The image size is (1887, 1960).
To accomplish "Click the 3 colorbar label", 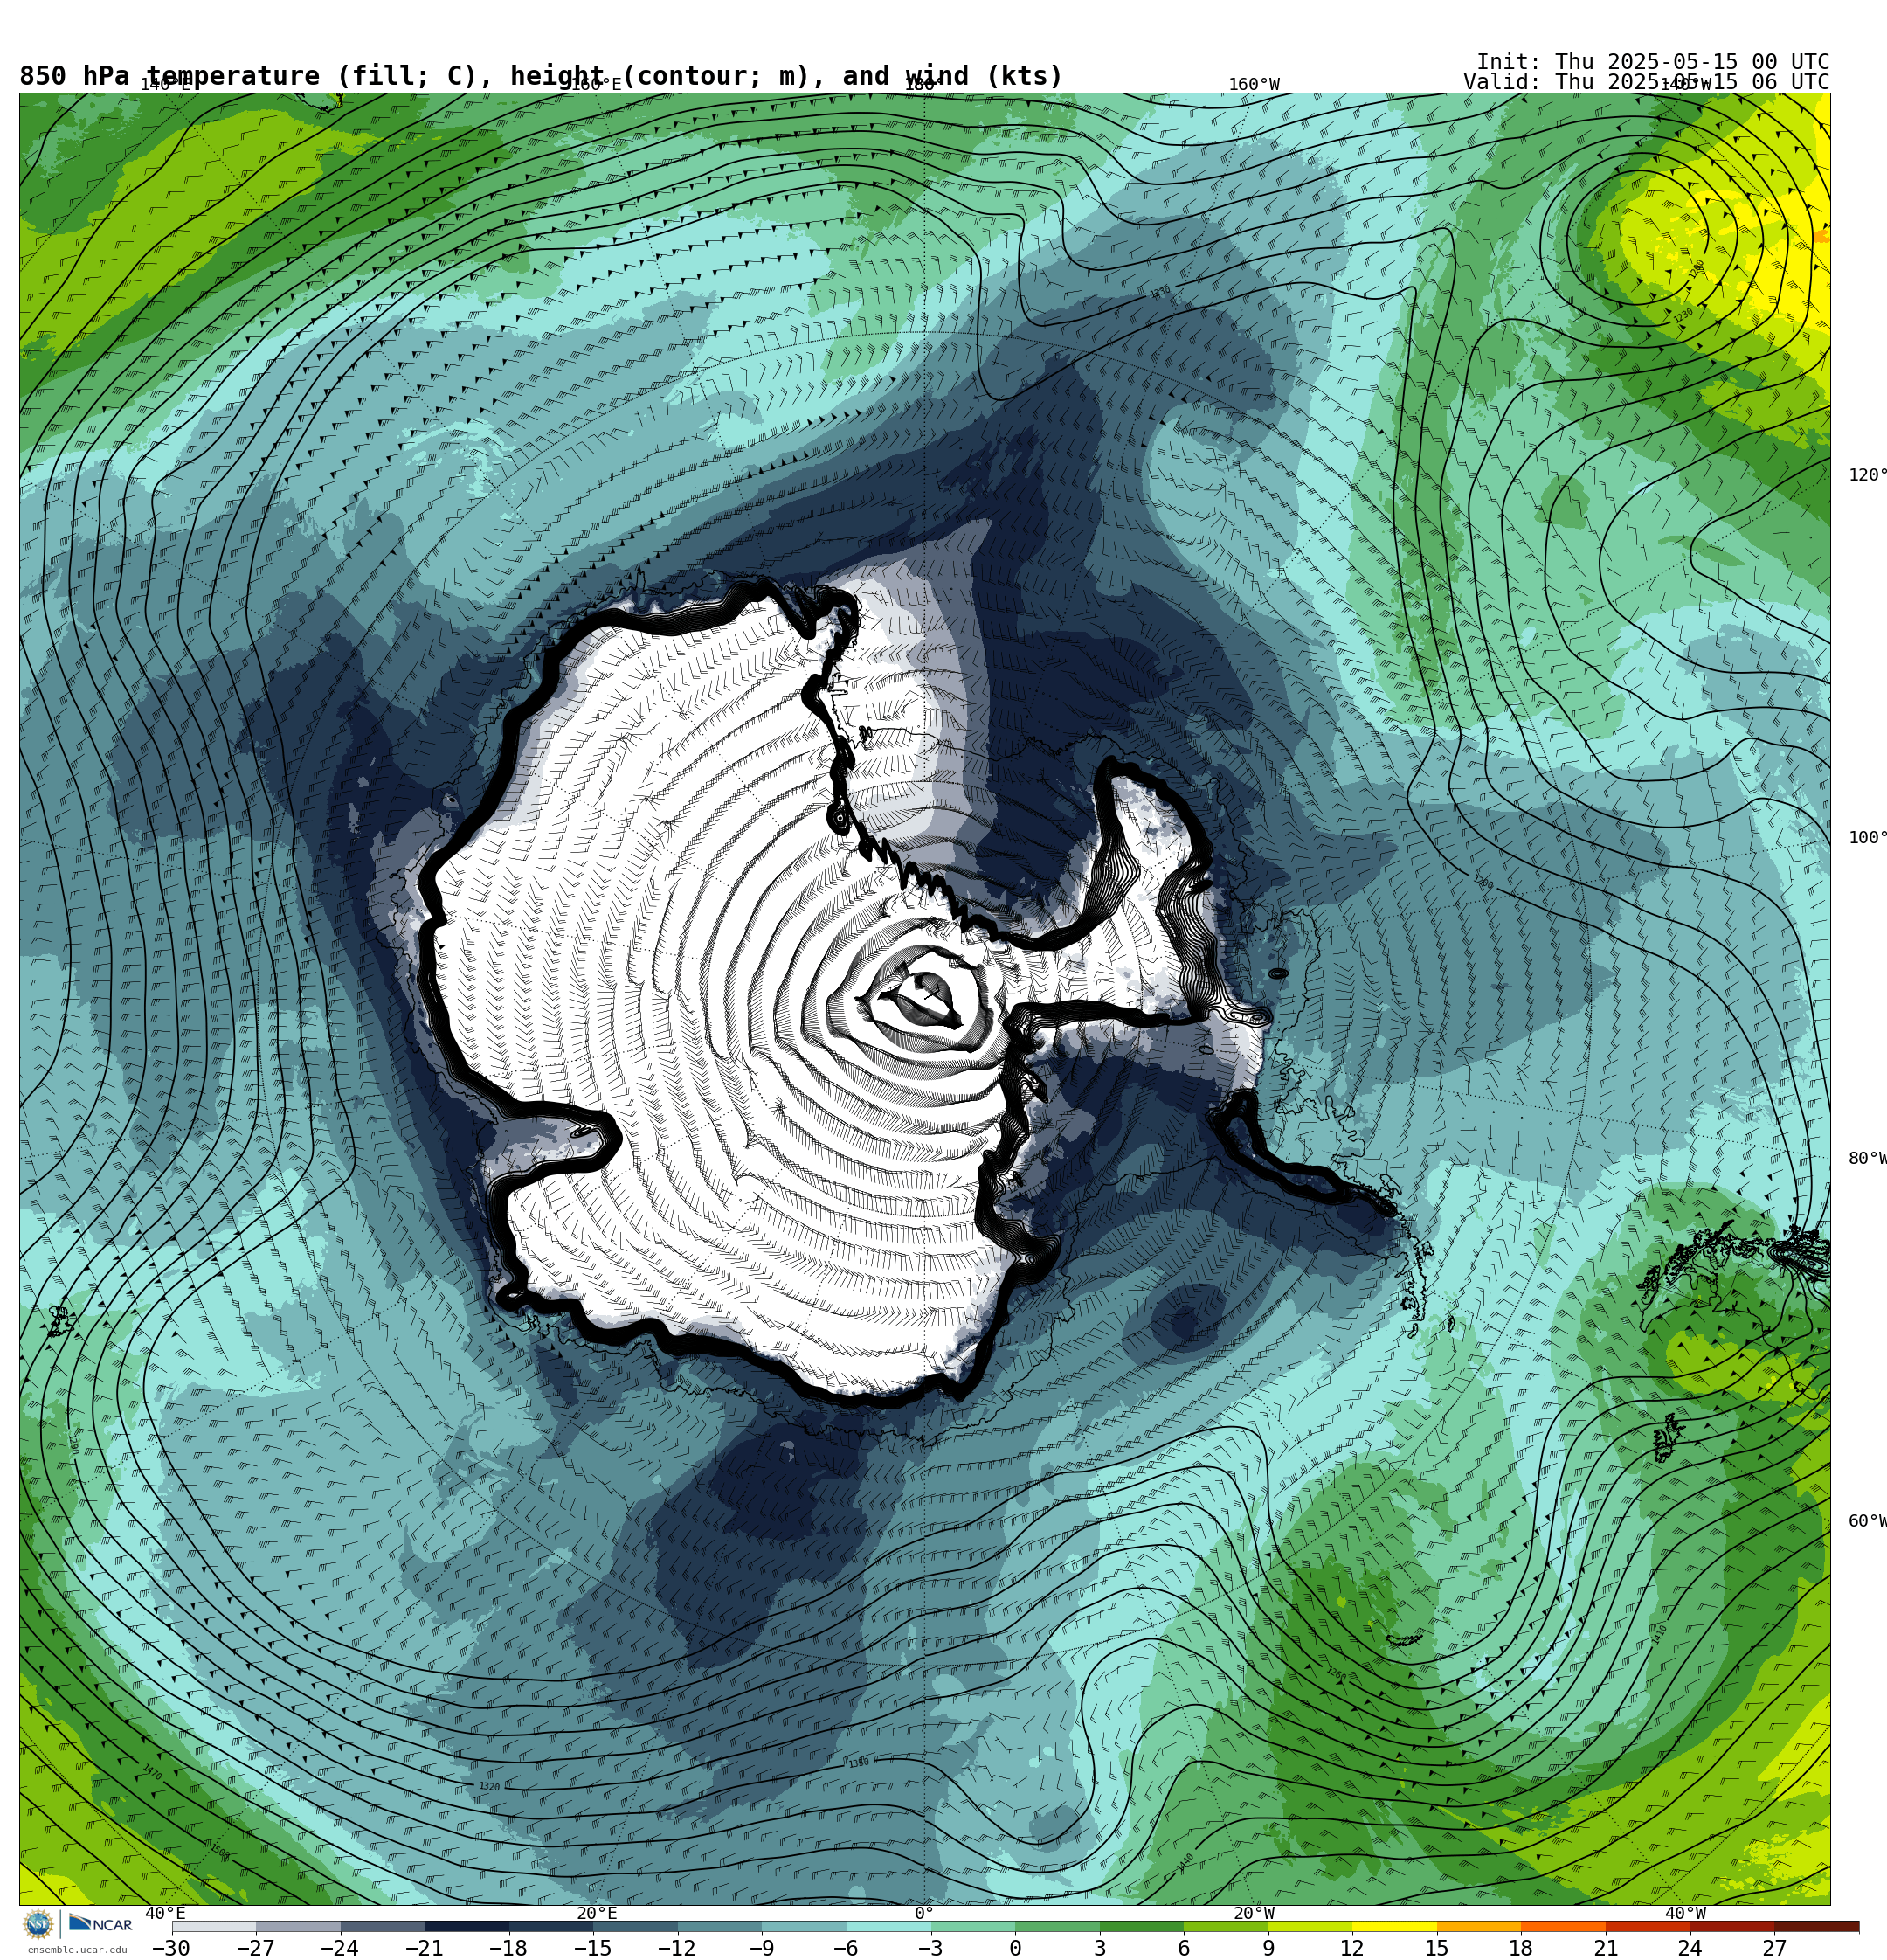I will click(1100, 1948).
